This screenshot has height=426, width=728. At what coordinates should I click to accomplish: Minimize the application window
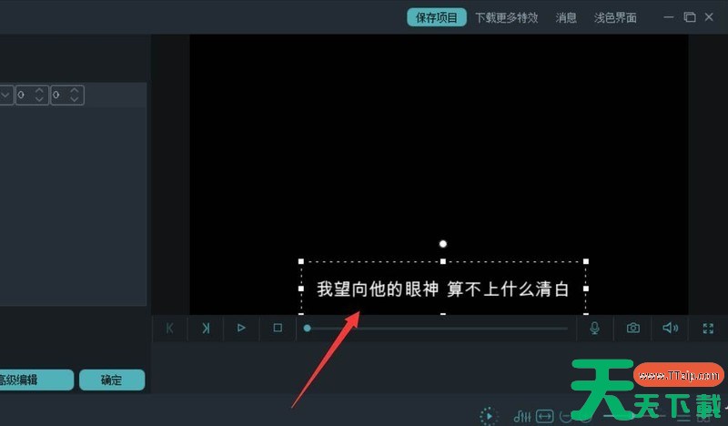(669, 17)
